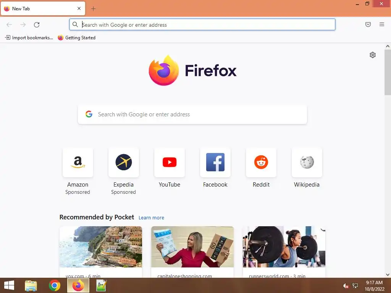Click the address bar magnifier icon
The image size is (391, 293).
(75, 24)
